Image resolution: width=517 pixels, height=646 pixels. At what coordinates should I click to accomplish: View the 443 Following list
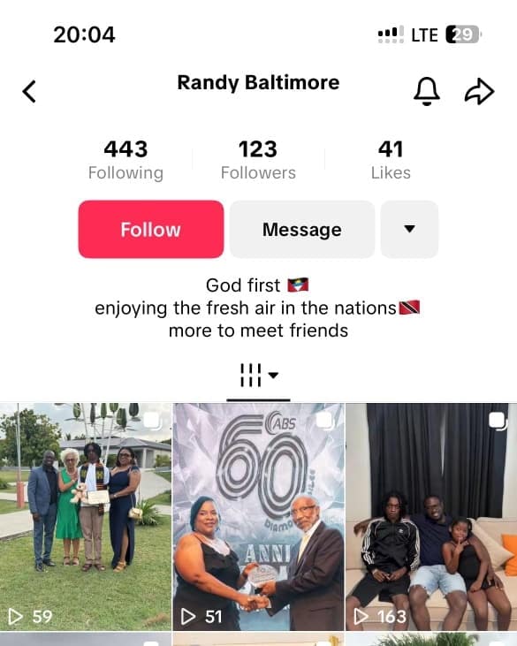coord(125,160)
